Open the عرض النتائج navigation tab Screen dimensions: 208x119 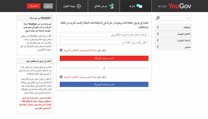tap(104, 6)
